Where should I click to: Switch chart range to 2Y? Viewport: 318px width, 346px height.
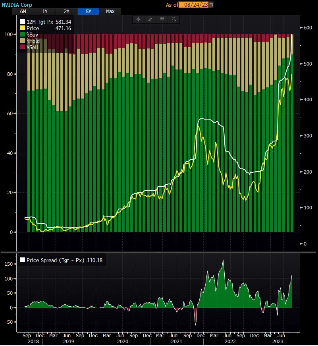click(67, 12)
